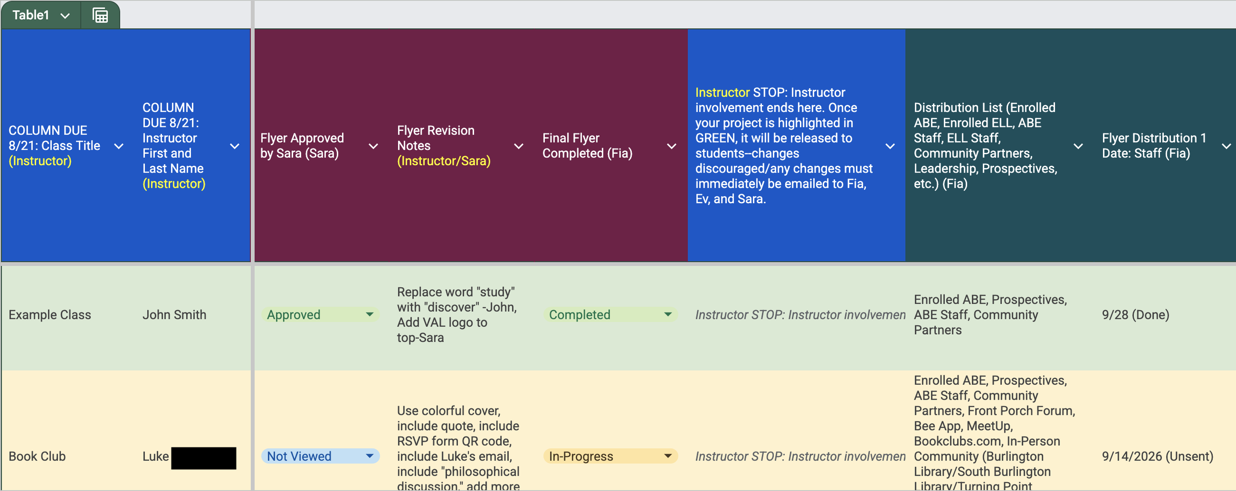Click the Flyer Revision Notes header text
The image size is (1236, 491).
click(x=443, y=146)
